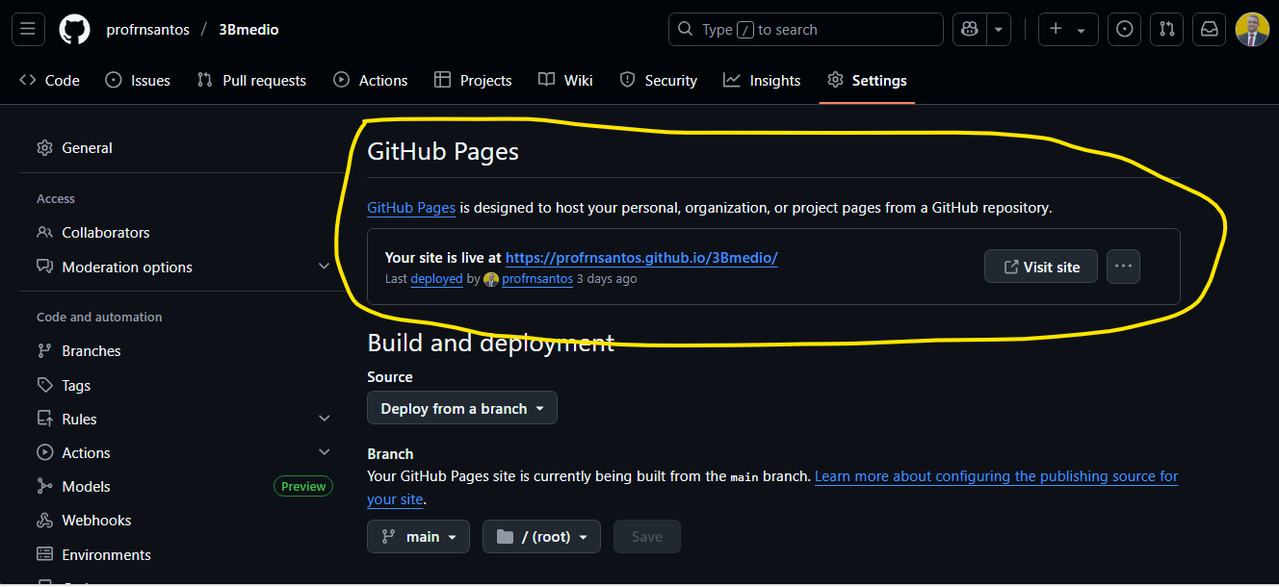The image size is (1279, 587).
Task: Open the dropdown next to Copilot icon
Action: (999, 30)
